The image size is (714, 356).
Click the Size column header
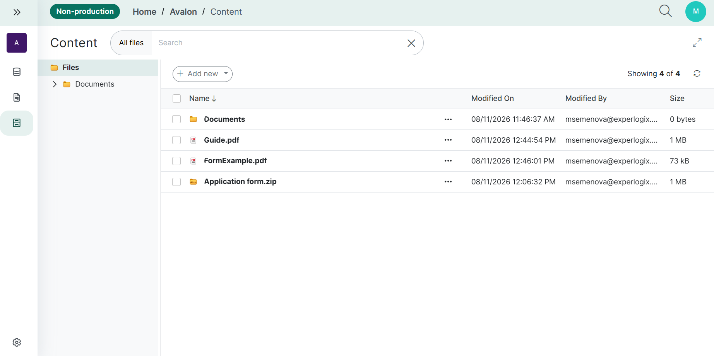click(677, 99)
